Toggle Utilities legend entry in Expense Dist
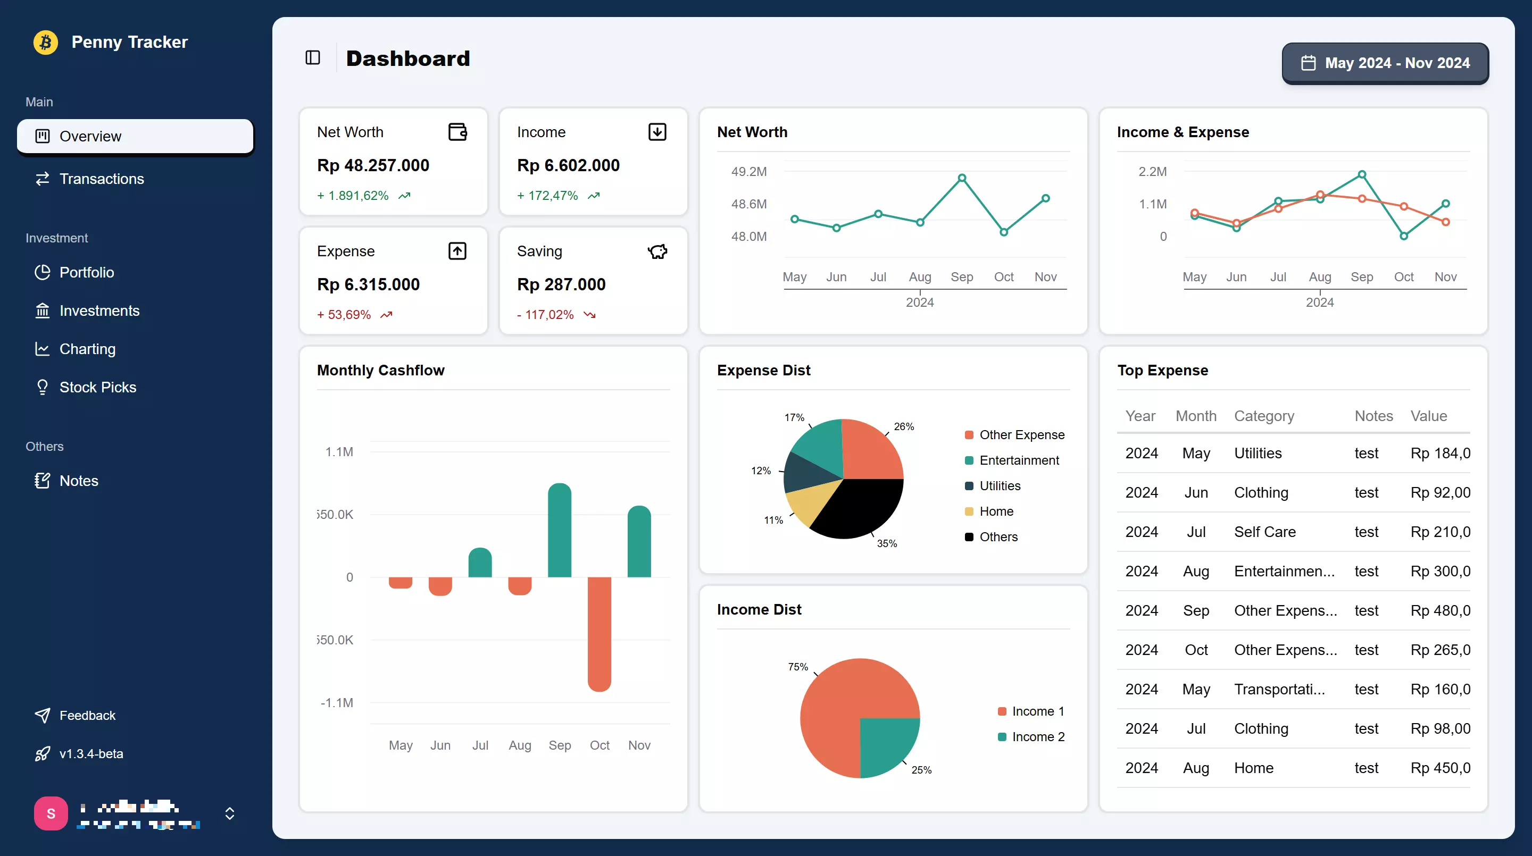 point(992,485)
